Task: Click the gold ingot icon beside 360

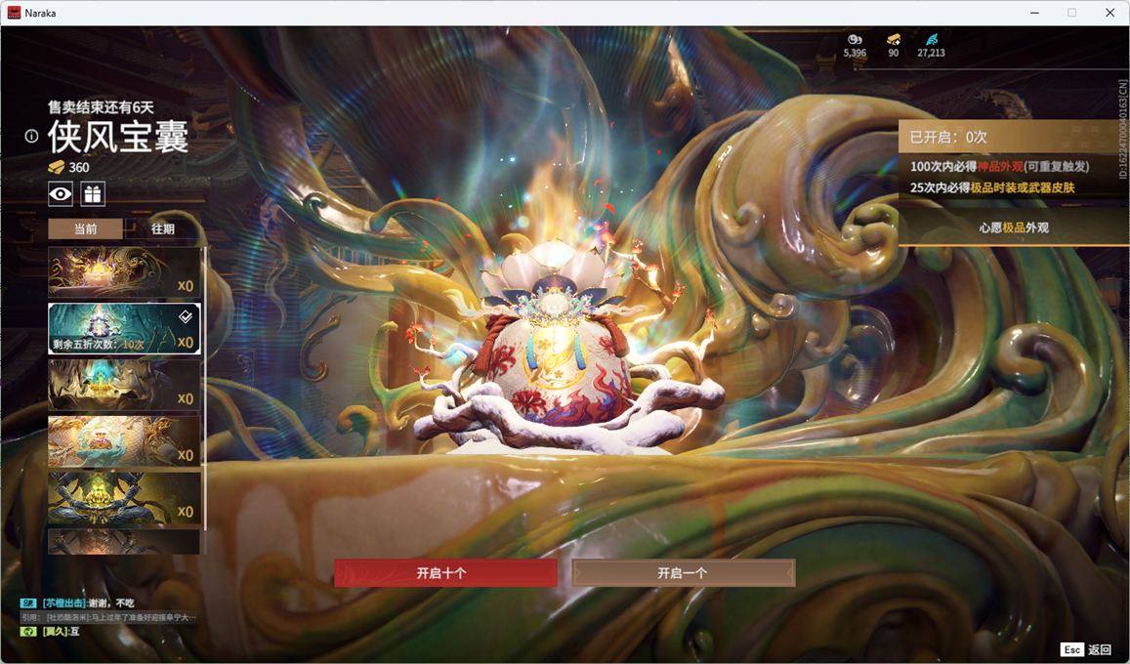Action: click(x=56, y=167)
